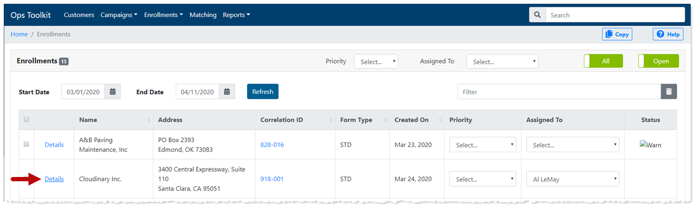The image size is (695, 207).
Task: Sort by the Name column arrows
Action: click(x=149, y=120)
